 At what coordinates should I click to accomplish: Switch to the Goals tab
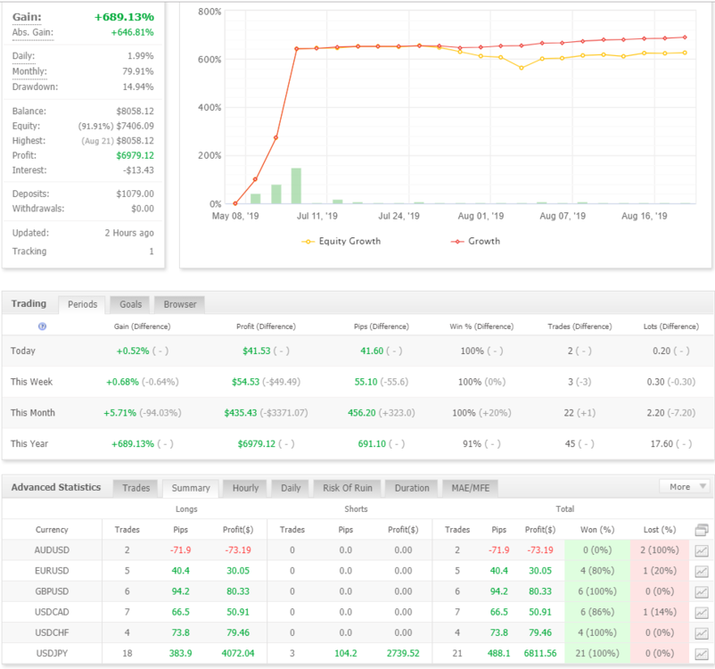point(131,304)
